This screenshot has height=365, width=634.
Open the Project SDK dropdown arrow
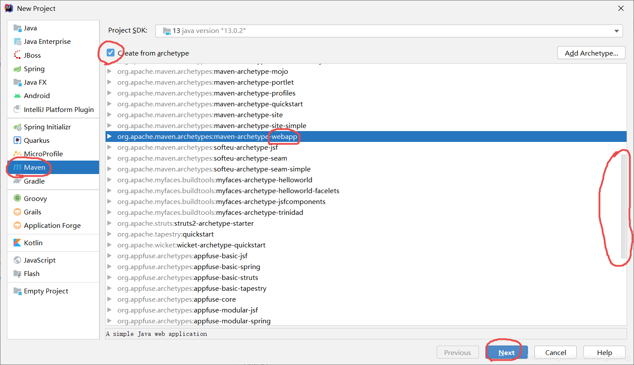616,31
